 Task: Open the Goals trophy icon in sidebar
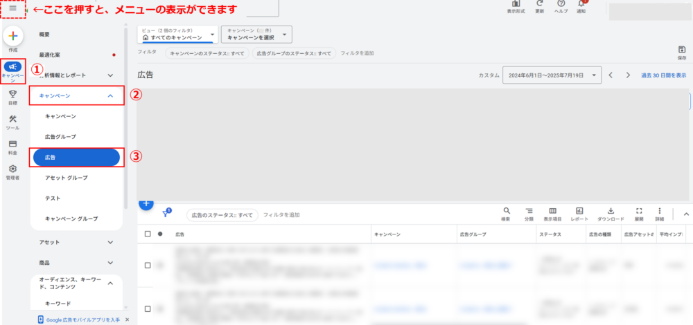coord(12,95)
